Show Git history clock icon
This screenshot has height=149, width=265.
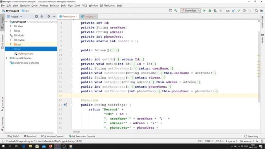(244, 11)
